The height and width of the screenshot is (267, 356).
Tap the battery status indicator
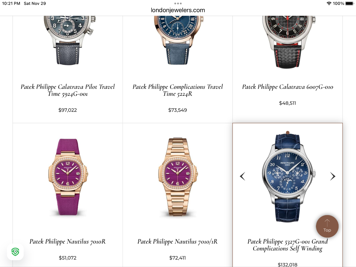point(349,4)
